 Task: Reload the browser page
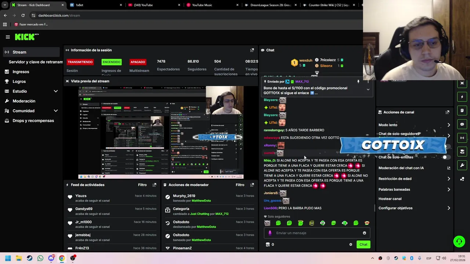pyautogui.click(x=23, y=15)
